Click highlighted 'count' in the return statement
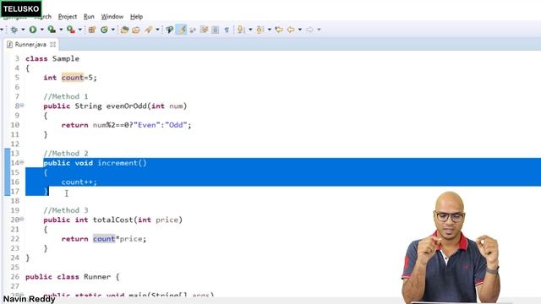 [104, 239]
